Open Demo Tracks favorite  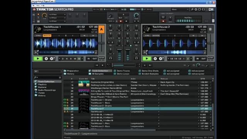pos(122,71)
